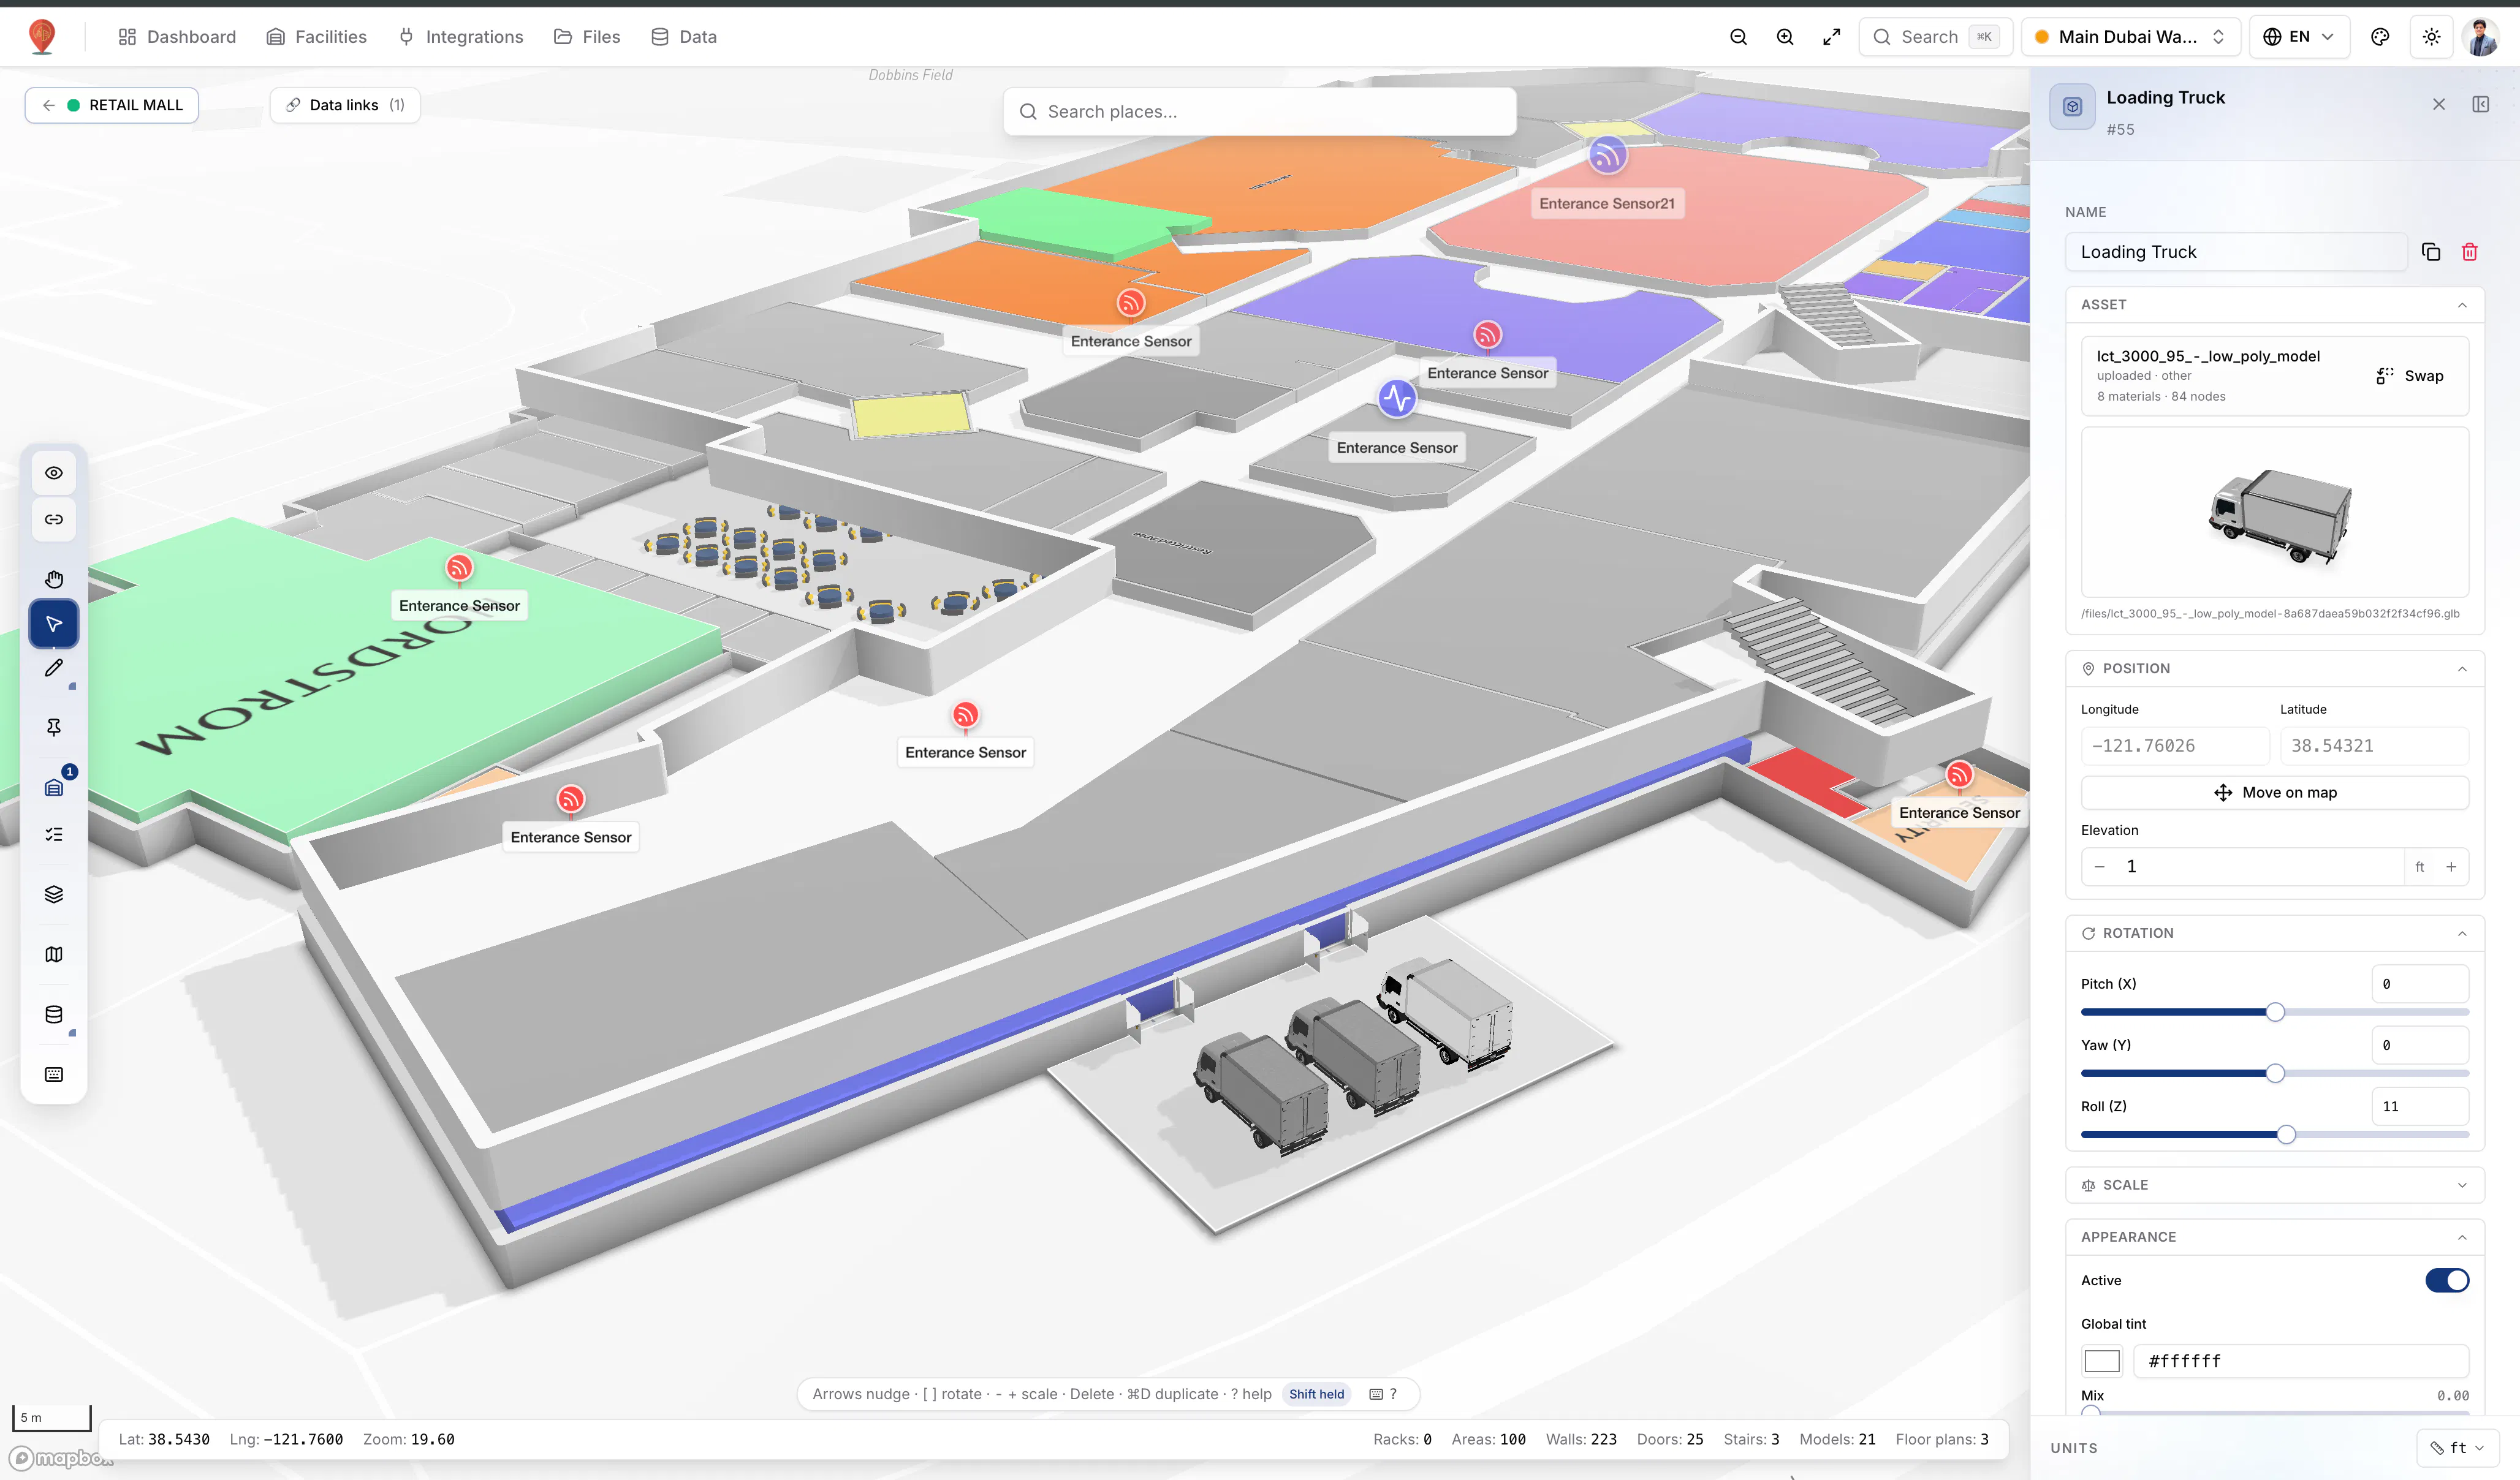Open the building tool with badge 1
Image resolution: width=2520 pixels, height=1480 pixels.
click(54, 787)
